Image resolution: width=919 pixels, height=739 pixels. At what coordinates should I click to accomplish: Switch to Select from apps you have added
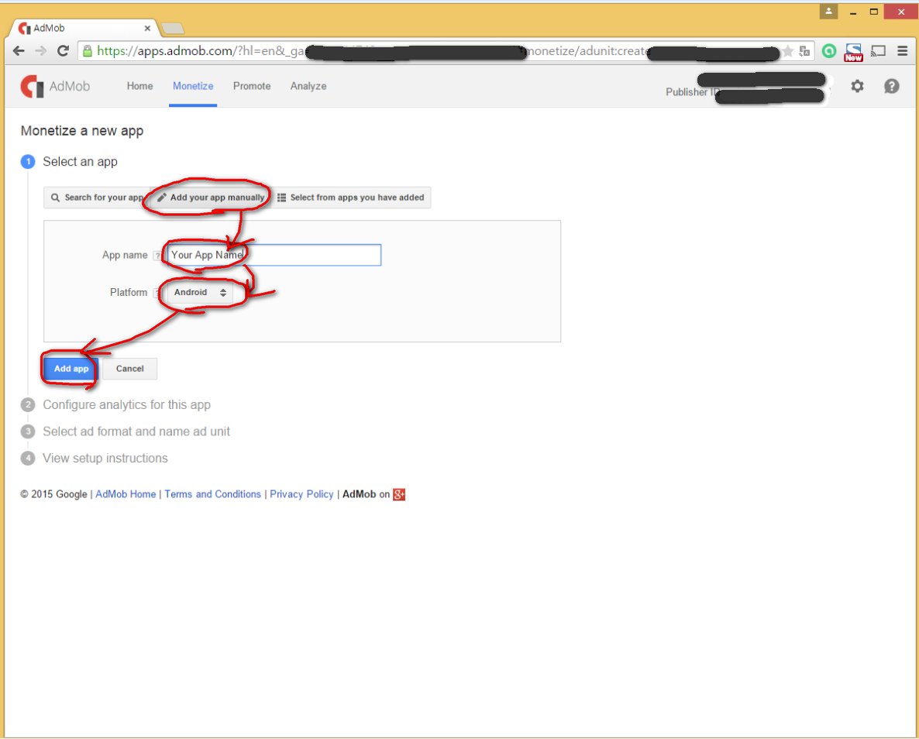[x=350, y=198]
